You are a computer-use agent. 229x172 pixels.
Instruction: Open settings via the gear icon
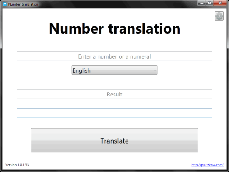click(219, 16)
